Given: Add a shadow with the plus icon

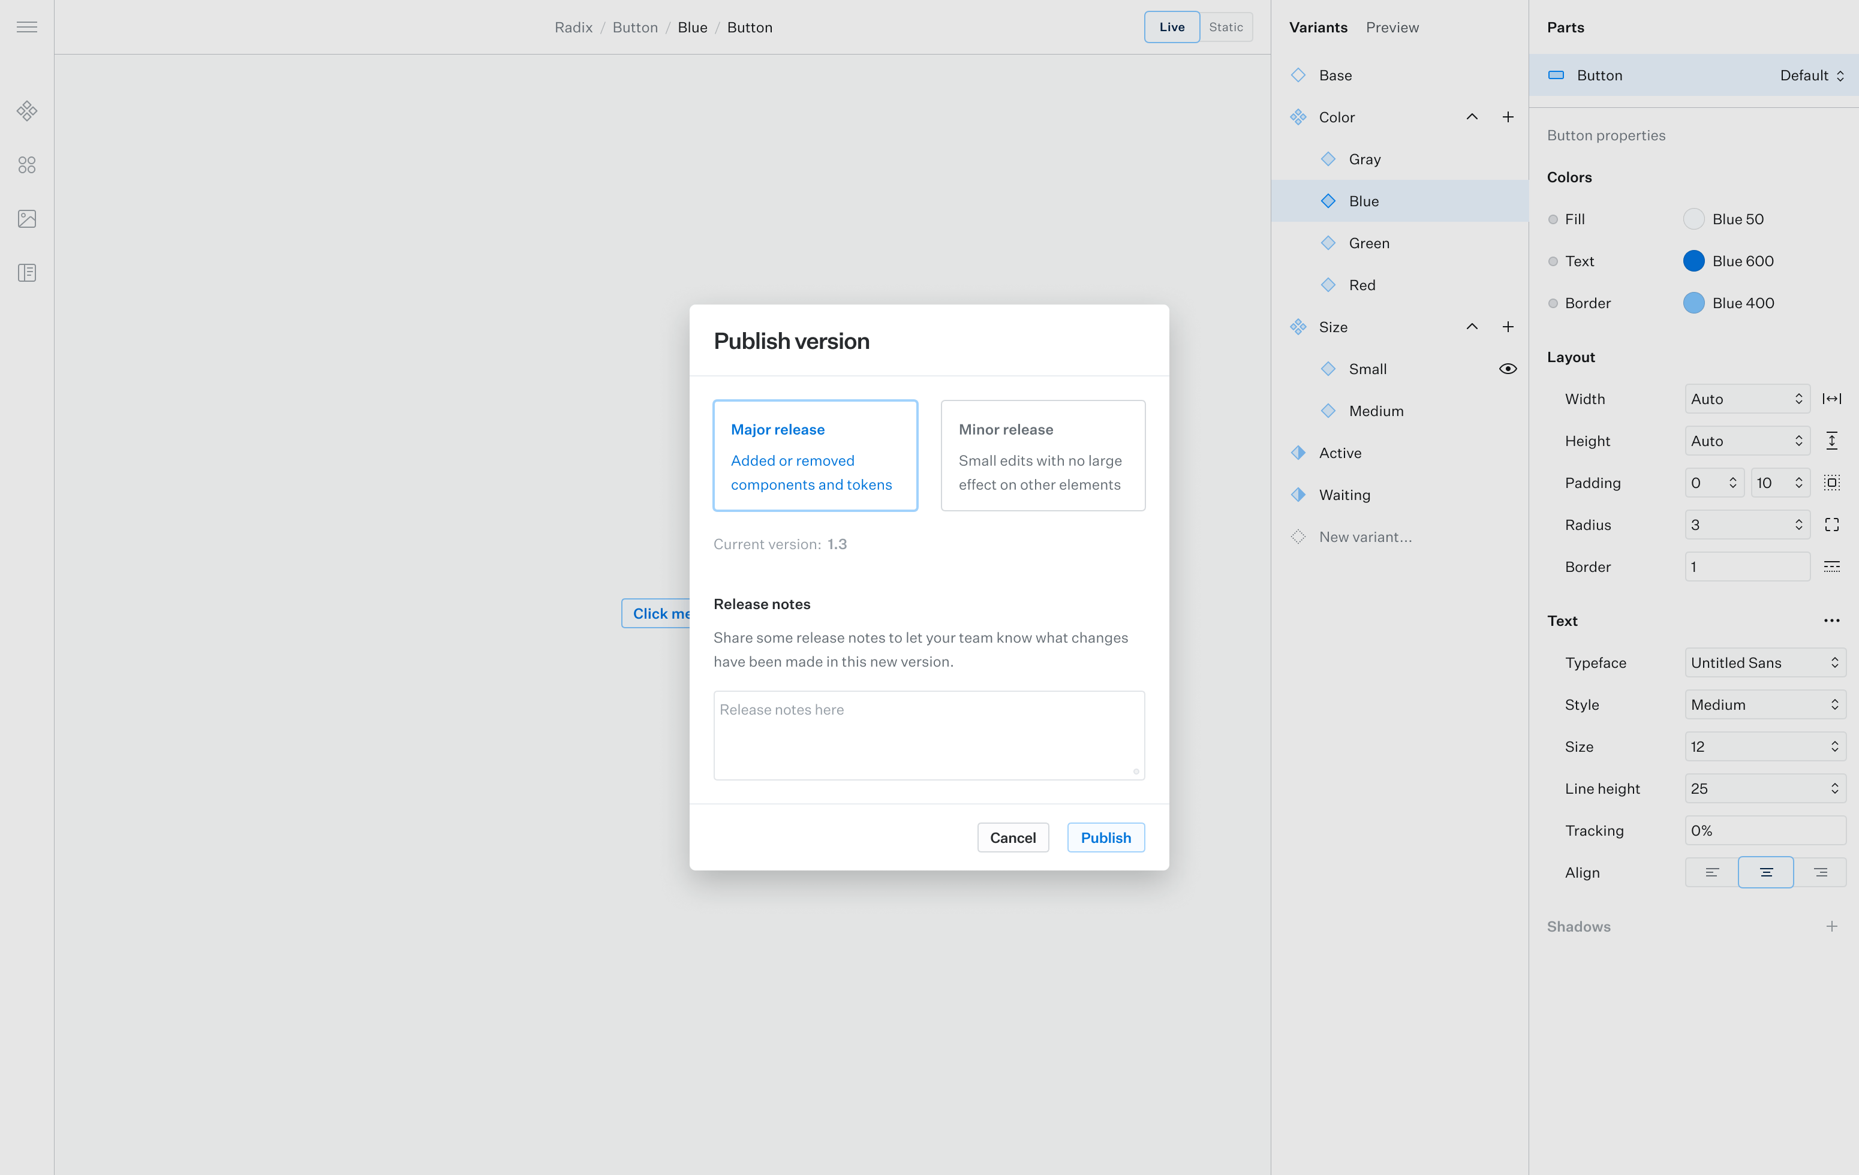Looking at the screenshot, I should click(1831, 926).
